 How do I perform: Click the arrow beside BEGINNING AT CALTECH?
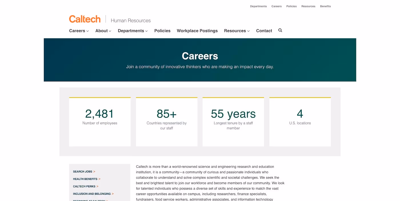(x=107, y=200)
